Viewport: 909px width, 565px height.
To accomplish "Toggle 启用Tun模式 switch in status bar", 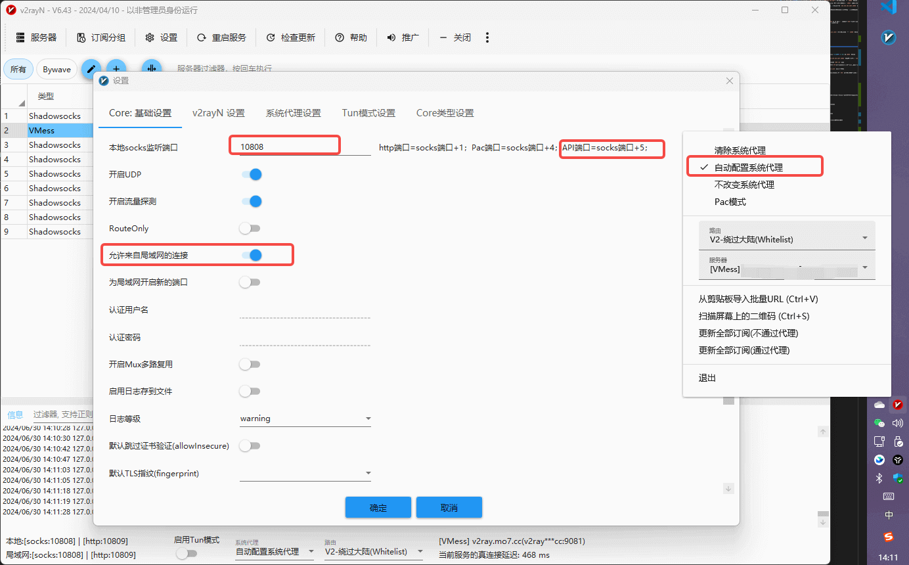I will (x=187, y=553).
